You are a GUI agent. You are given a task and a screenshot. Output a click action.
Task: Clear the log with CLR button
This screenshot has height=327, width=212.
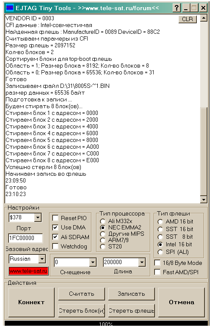(187, 19)
